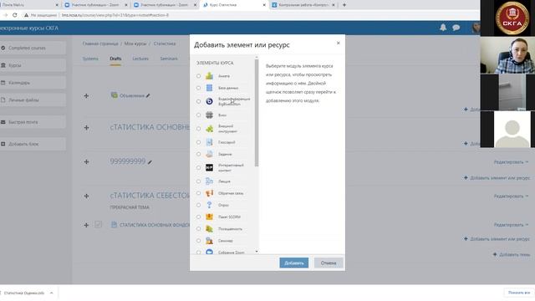Open the messages chat bubble icon
535x301 pixels.
point(456,28)
